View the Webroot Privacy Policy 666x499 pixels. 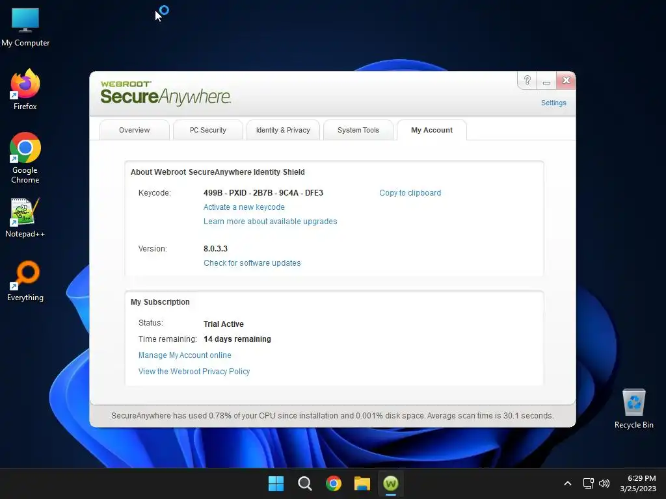194,372
